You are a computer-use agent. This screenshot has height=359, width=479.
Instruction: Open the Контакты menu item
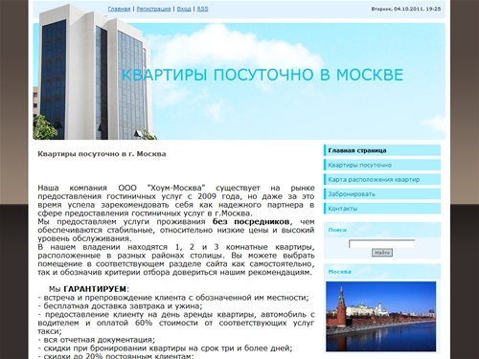[x=382, y=209]
